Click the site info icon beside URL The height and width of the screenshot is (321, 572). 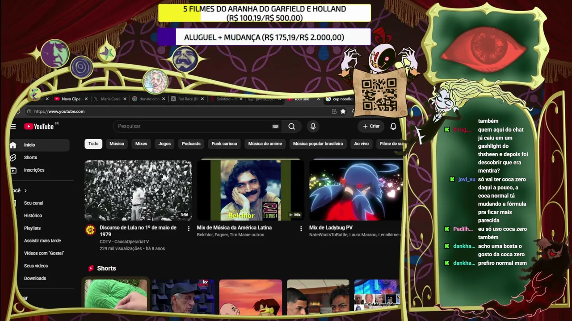(x=29, y=111)
